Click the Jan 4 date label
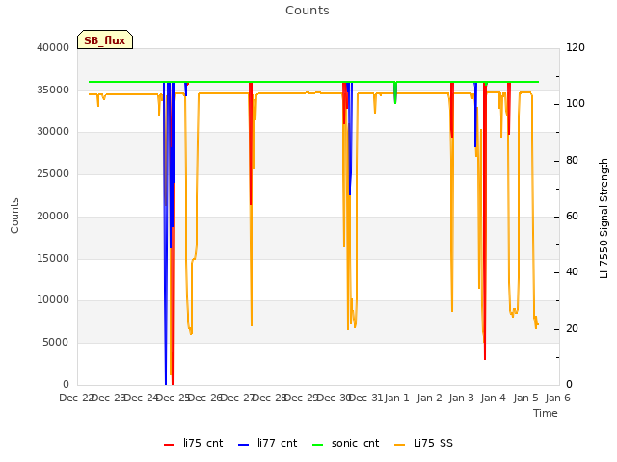Viewport: 617px width, 462px height. (494, 398)
